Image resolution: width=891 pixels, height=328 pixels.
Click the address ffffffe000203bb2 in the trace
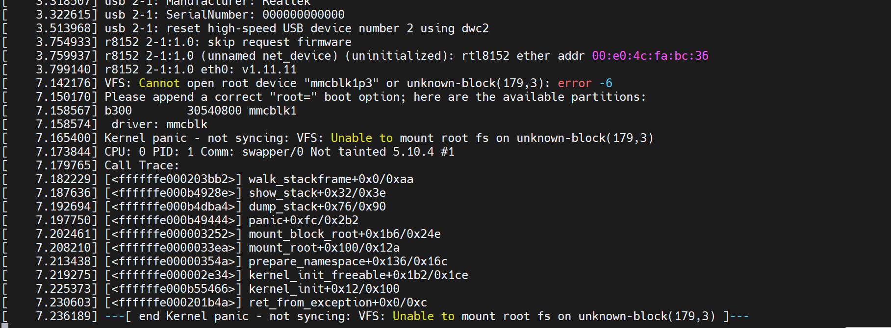click(x=174, y=179)
